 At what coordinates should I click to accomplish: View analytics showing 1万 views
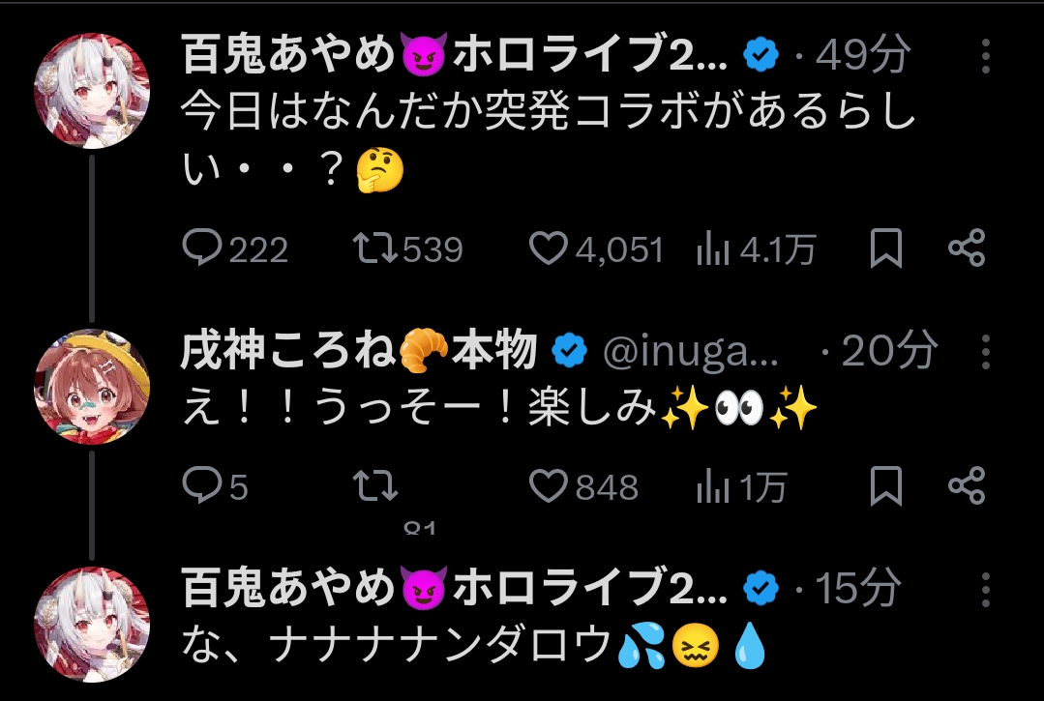(713, 486)
